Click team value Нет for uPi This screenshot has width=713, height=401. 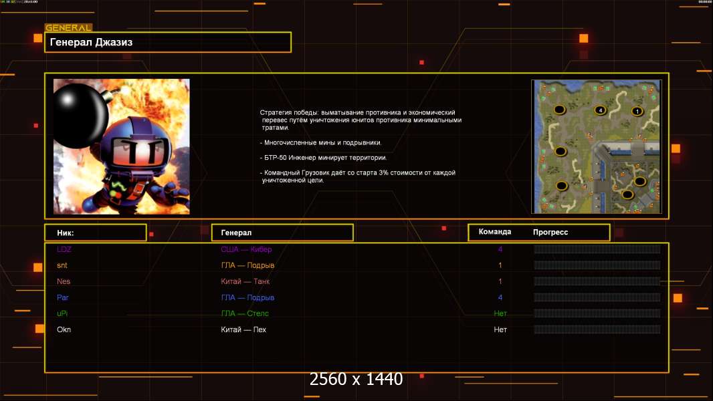tap(500, 313)
